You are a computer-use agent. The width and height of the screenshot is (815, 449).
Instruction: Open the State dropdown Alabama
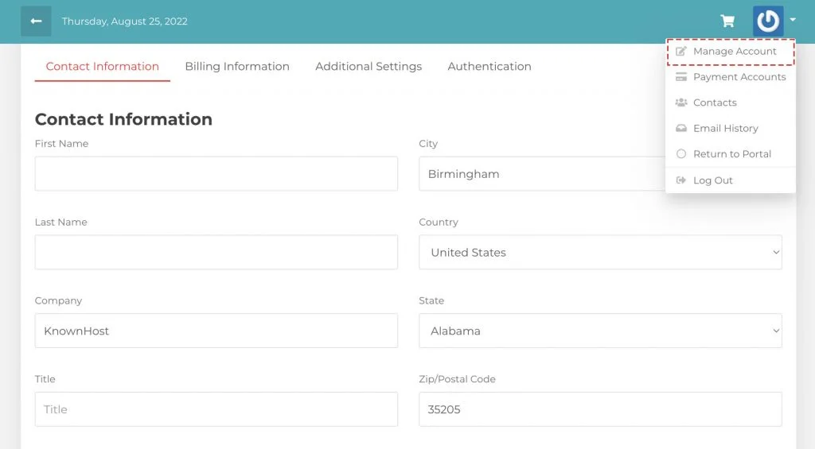(600, 331)
